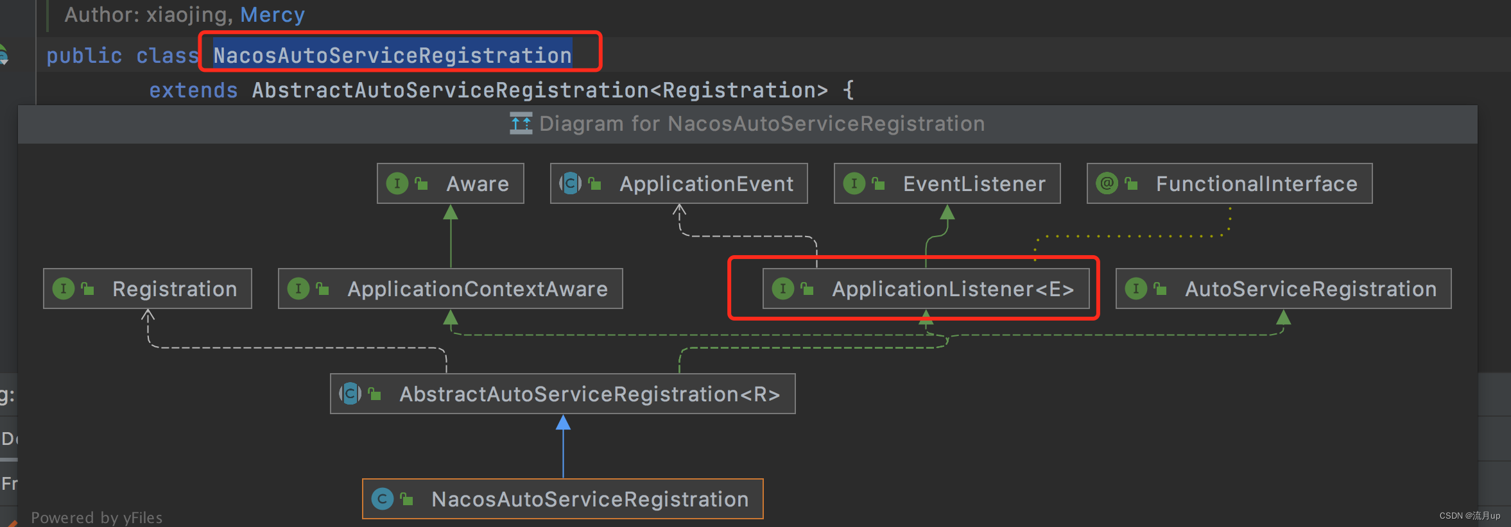
Task: Select the ApplicationContextAware diagram node label
Action: tap(478, 289)
